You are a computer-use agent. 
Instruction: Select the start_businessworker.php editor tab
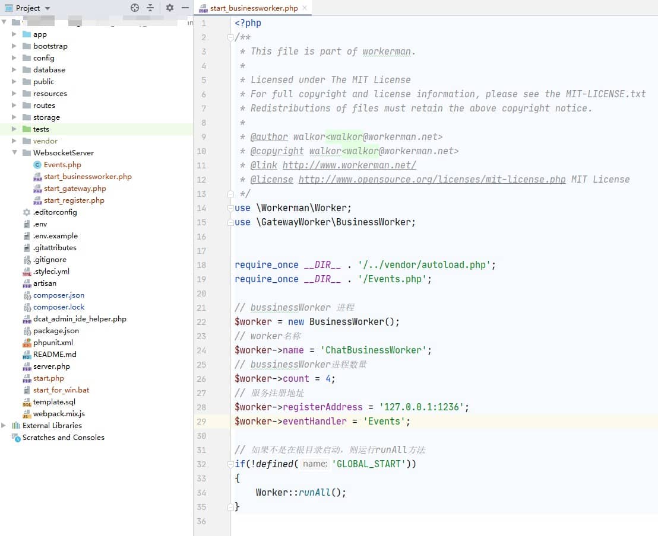click(x=252, y=9)
